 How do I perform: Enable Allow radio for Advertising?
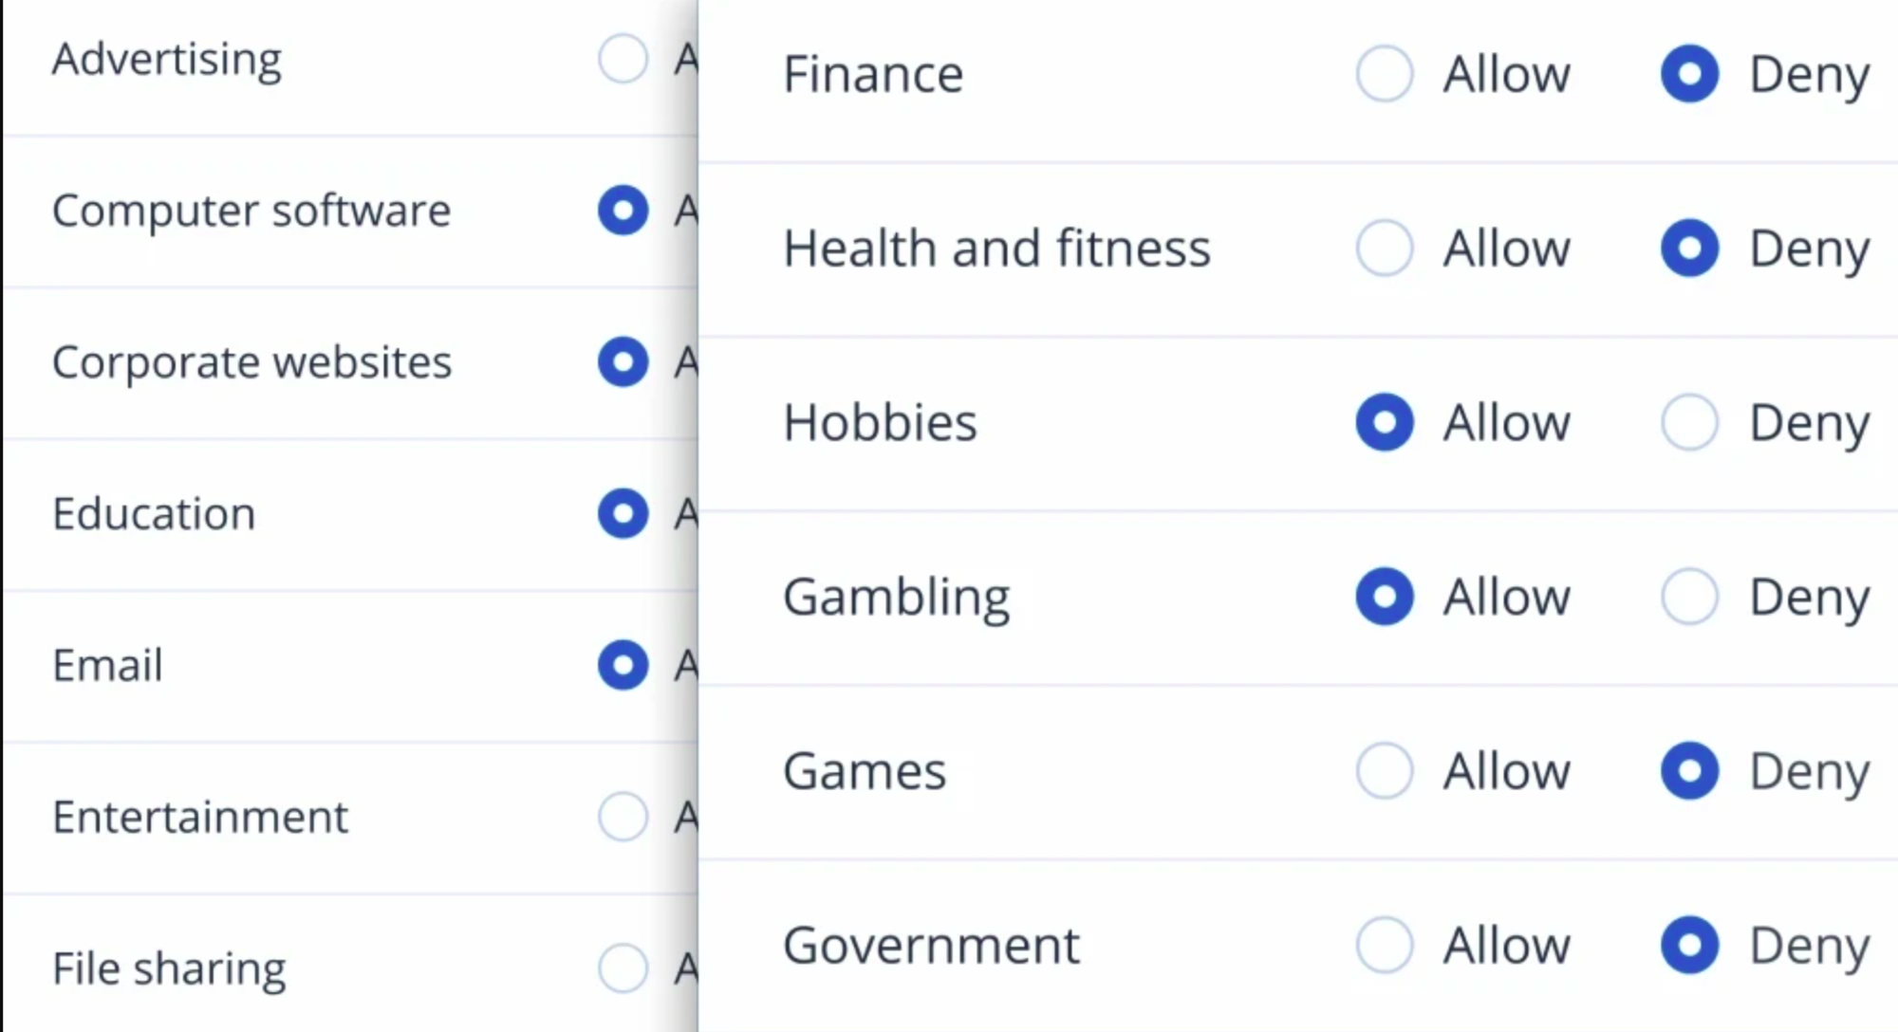click(x=623, y=59)
